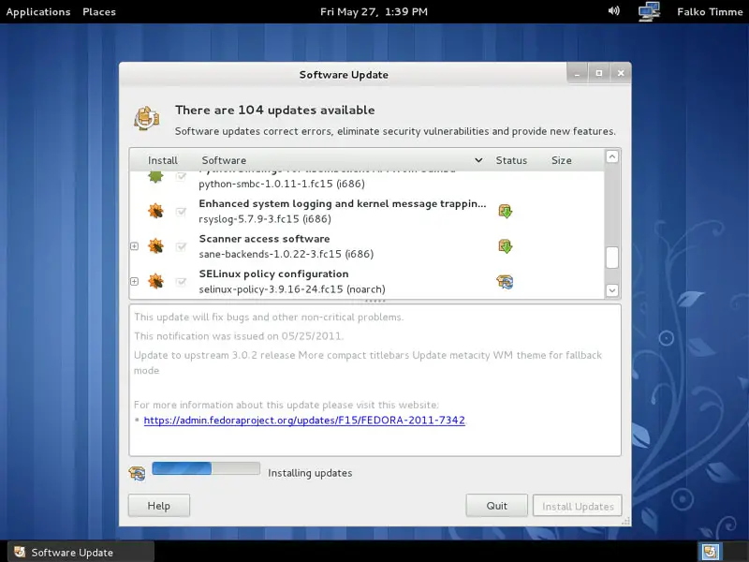Select 'python-smbc-1.0.11-1.fc15 (i686)' text
The width and height of the screenshot is (749, 562).
click(282, 184)
